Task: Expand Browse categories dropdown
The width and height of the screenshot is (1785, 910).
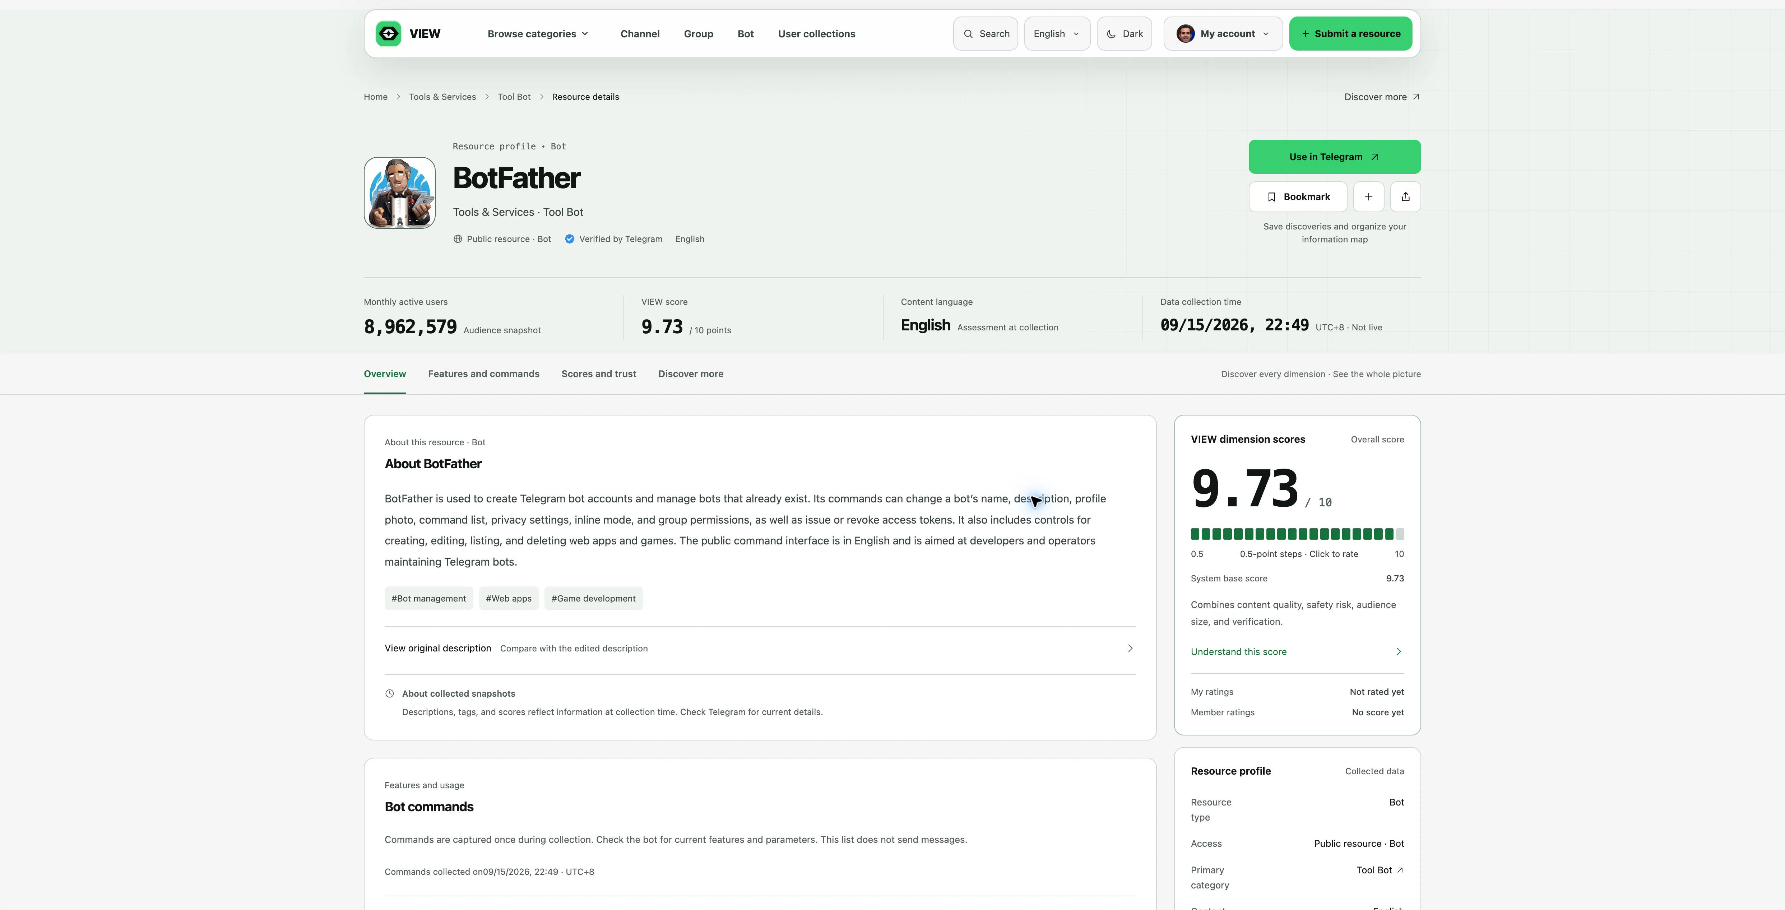Action: [538, 34]
